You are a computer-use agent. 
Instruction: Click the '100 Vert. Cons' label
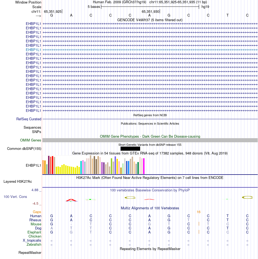[x=15, y=197]
